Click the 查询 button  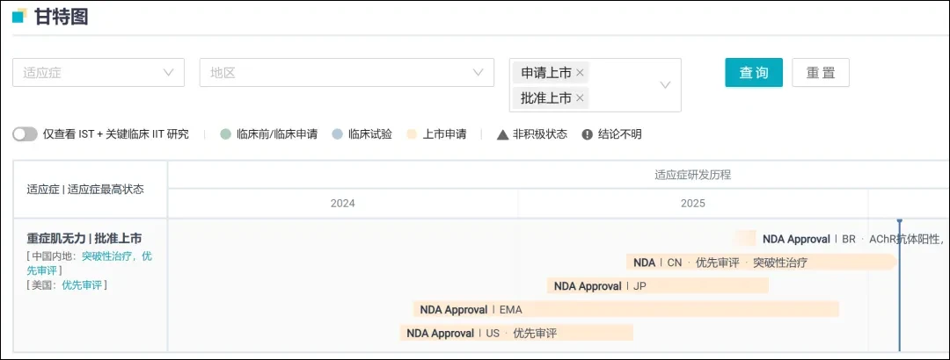tap(754, 73)
